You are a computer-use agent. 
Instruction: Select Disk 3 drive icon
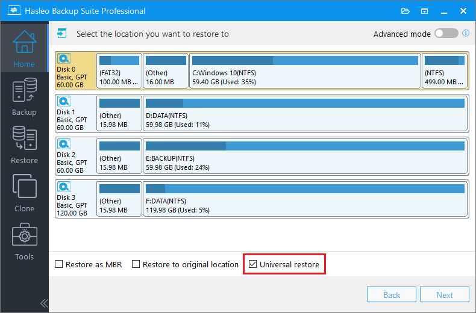pos(64,187)
